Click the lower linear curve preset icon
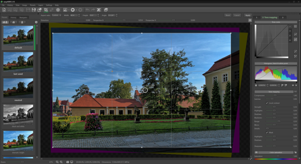Screen dimensions: 301x164 [295, 56]
